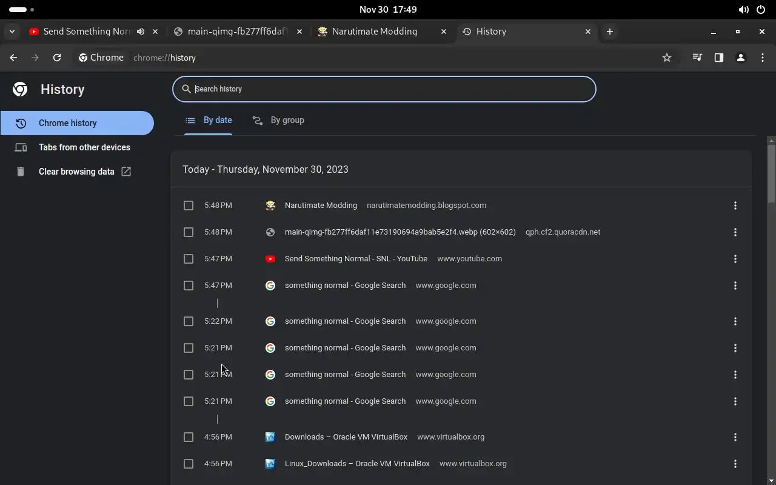Open the tab search dropdown arrow
This screenshot has width=776, height=485.
[x=12, y=32]
